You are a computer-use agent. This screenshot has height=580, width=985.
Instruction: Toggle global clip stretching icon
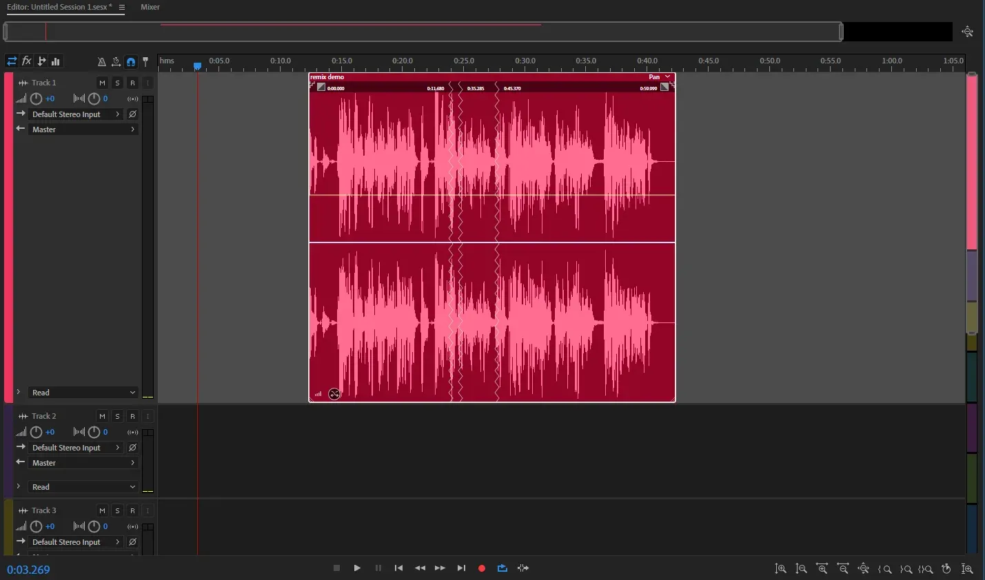[116, 62]
